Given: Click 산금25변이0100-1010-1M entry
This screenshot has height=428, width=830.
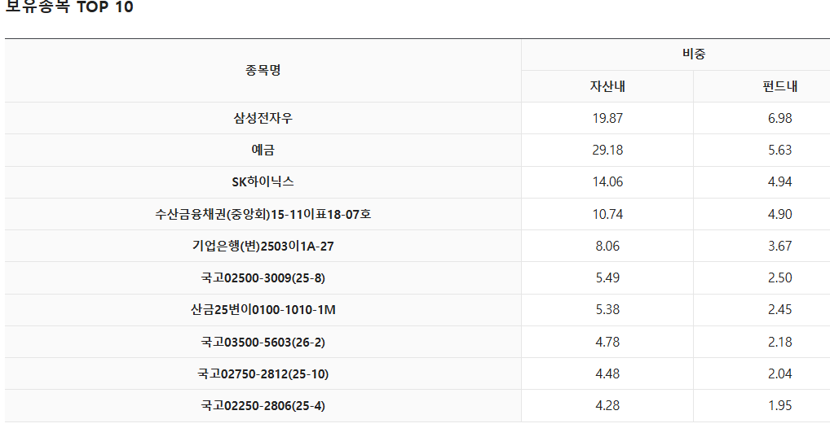Looking at the screenshot, I should [263, 310].
